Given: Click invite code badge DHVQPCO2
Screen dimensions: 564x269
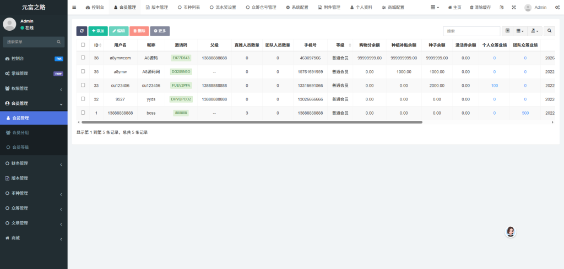Looking at the screenshot, I should click(x=181, y=99).
